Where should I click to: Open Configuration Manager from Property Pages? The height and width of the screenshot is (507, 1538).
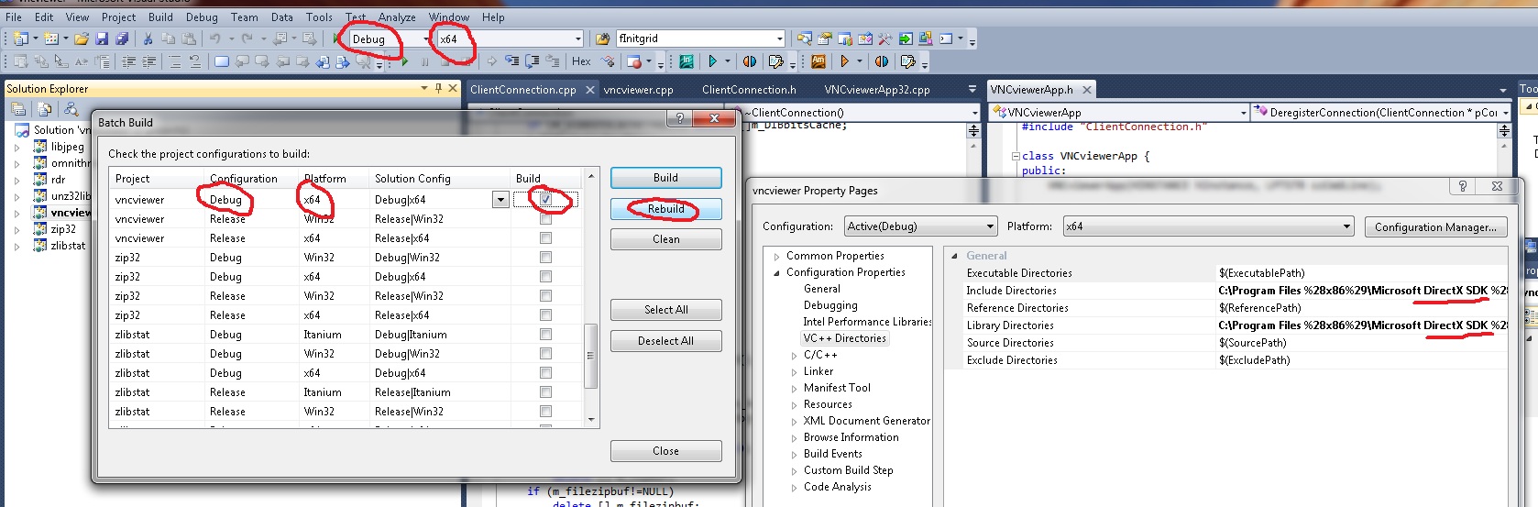pyautogui.click(x=1435, y=226)
